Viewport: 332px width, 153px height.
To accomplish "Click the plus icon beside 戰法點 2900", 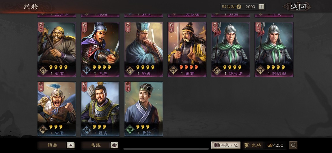I will pos(261,7).
